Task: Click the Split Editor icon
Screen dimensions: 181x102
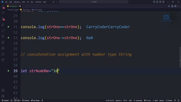Action: pyautogui.click(x=175, y=6)
